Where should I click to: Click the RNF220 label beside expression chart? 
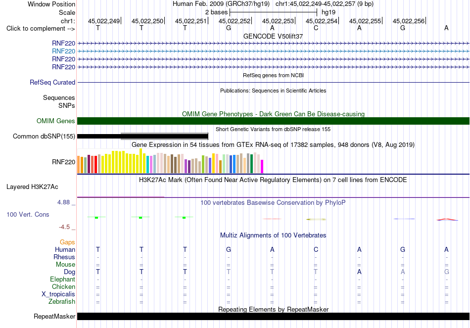coord(63,162)
